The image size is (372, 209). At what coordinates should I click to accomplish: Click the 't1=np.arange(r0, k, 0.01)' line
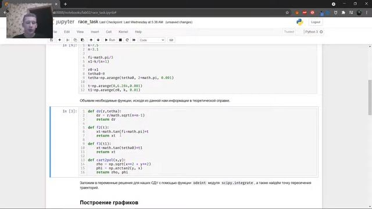(x=114, y=90)
